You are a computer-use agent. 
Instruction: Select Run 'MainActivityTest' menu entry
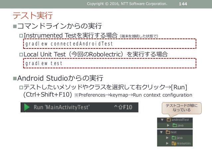point(79,107)
